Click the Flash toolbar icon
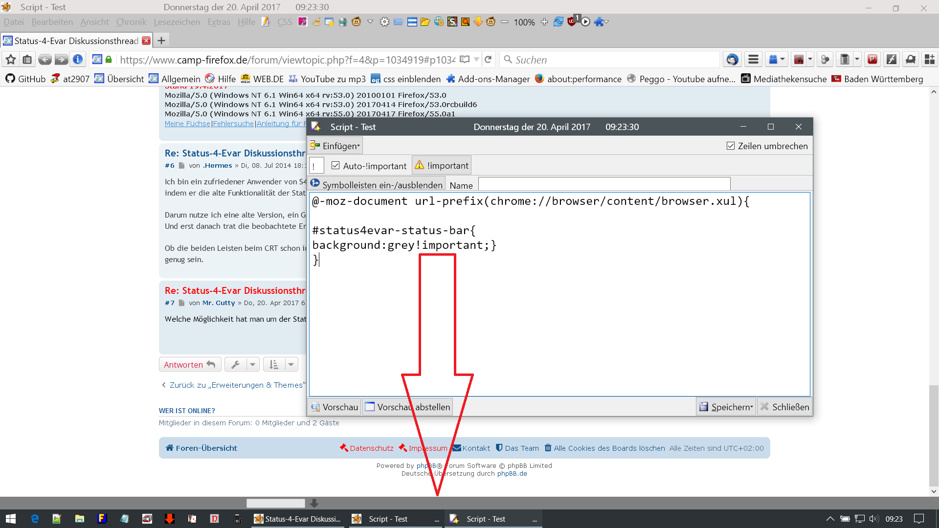This screenshot has width=939, height=528. pos(892,60)
